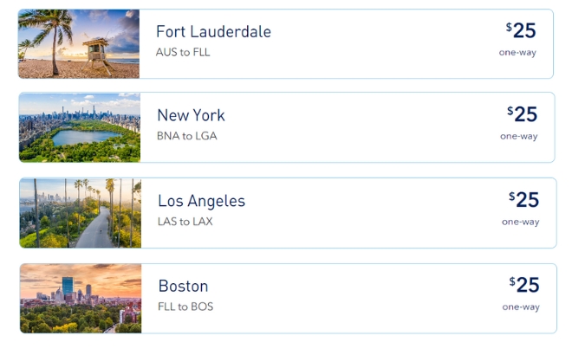The width and height of the screenshot is (572, 355).
Task: Click the Fort Lauderdale beach thumbnail
Action: 79,44
